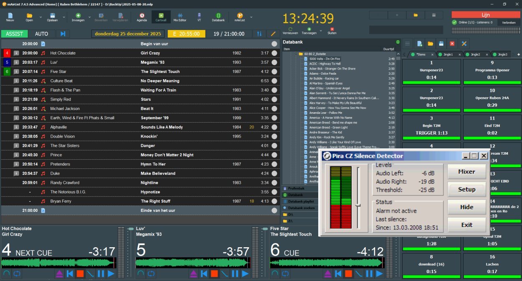Click Mixer in Silence Detector window
Viewport: 522px width, 281px height.
(x=466, y=171)
